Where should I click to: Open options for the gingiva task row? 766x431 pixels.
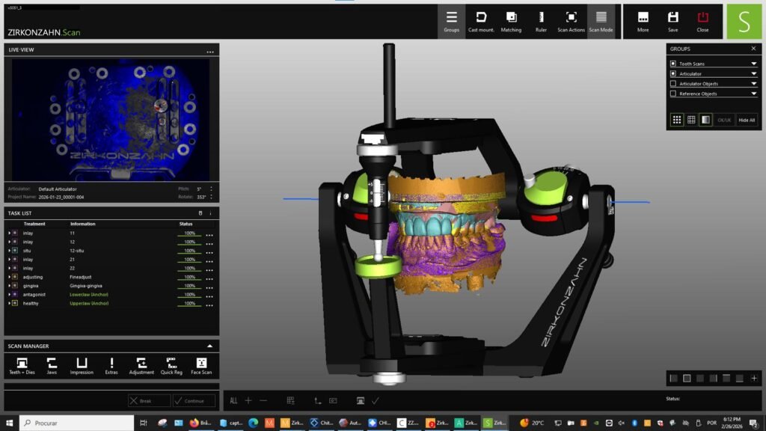209,286
